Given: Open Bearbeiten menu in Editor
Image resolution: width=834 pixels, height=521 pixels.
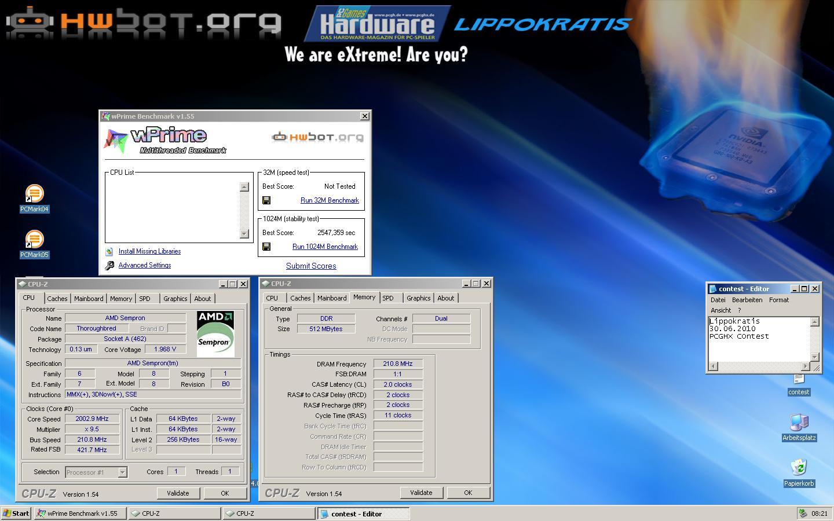Looking at the screenshot, I should (x=747, y=300).
